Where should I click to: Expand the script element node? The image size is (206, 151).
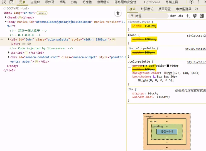coord(9,52)
